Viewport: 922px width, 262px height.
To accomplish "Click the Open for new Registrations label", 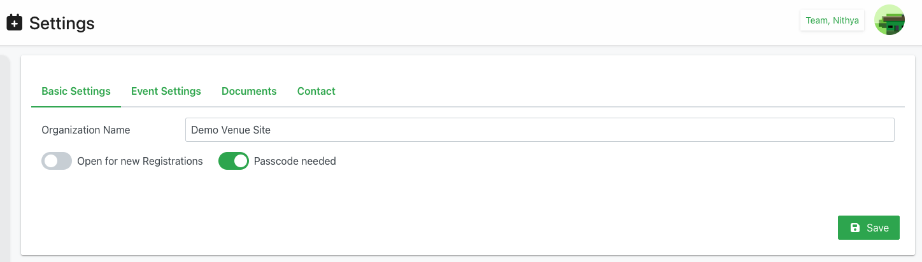I will tap(139, 161).
